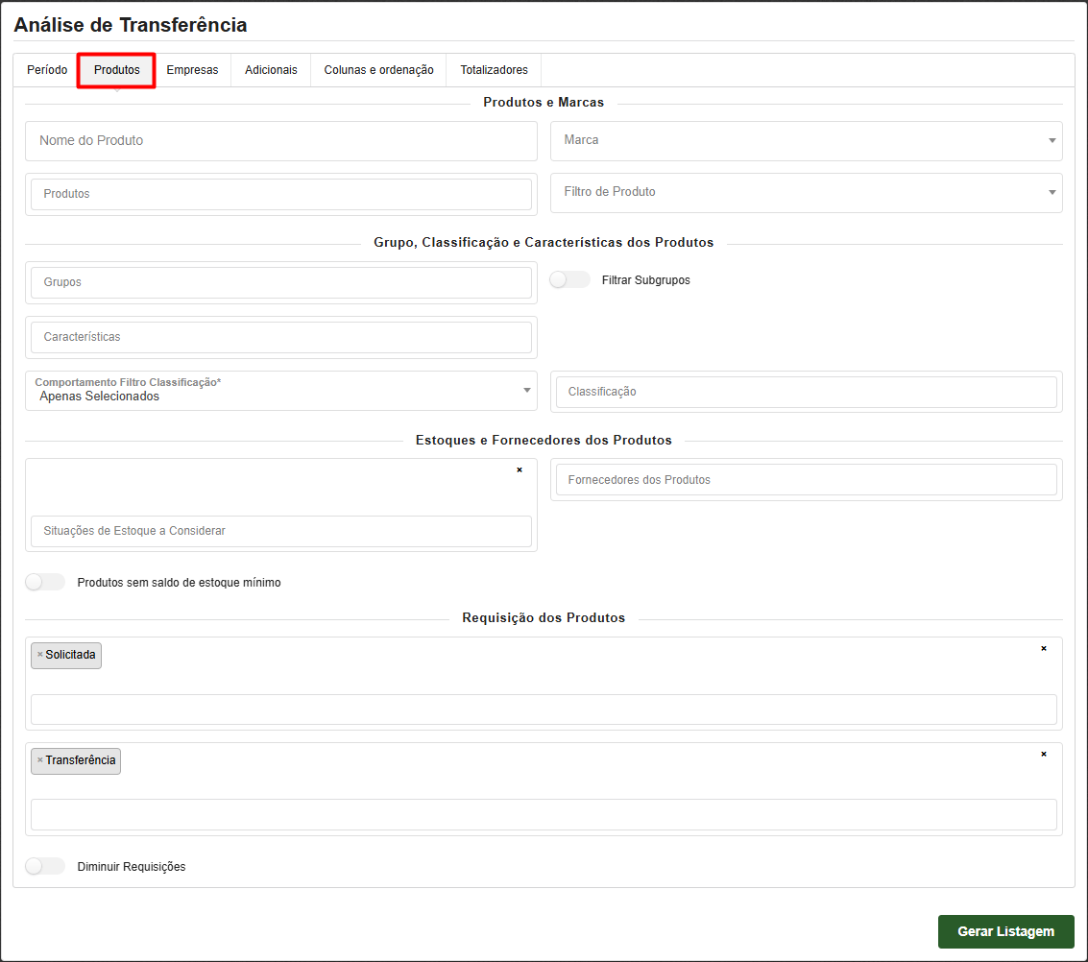The image size is (1088, 962).
Task: Remove the Solicitada tag
Action: point(40,655)
